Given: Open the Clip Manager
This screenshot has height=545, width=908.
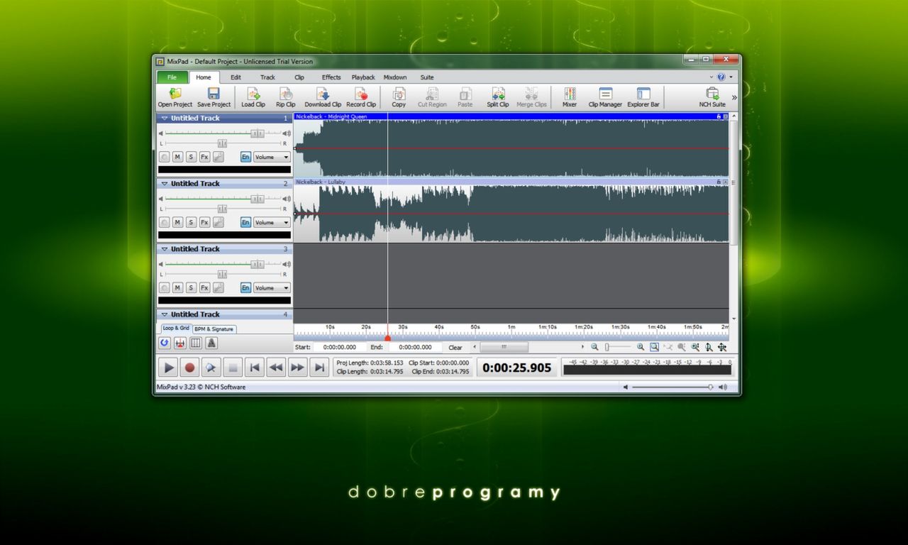Looking at the screenshot, I should [x=605, y=97].
